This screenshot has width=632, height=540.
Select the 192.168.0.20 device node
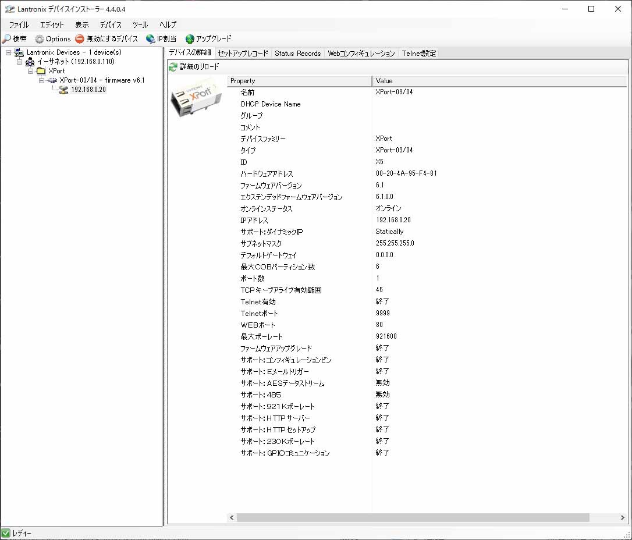[x=88, y=90]
